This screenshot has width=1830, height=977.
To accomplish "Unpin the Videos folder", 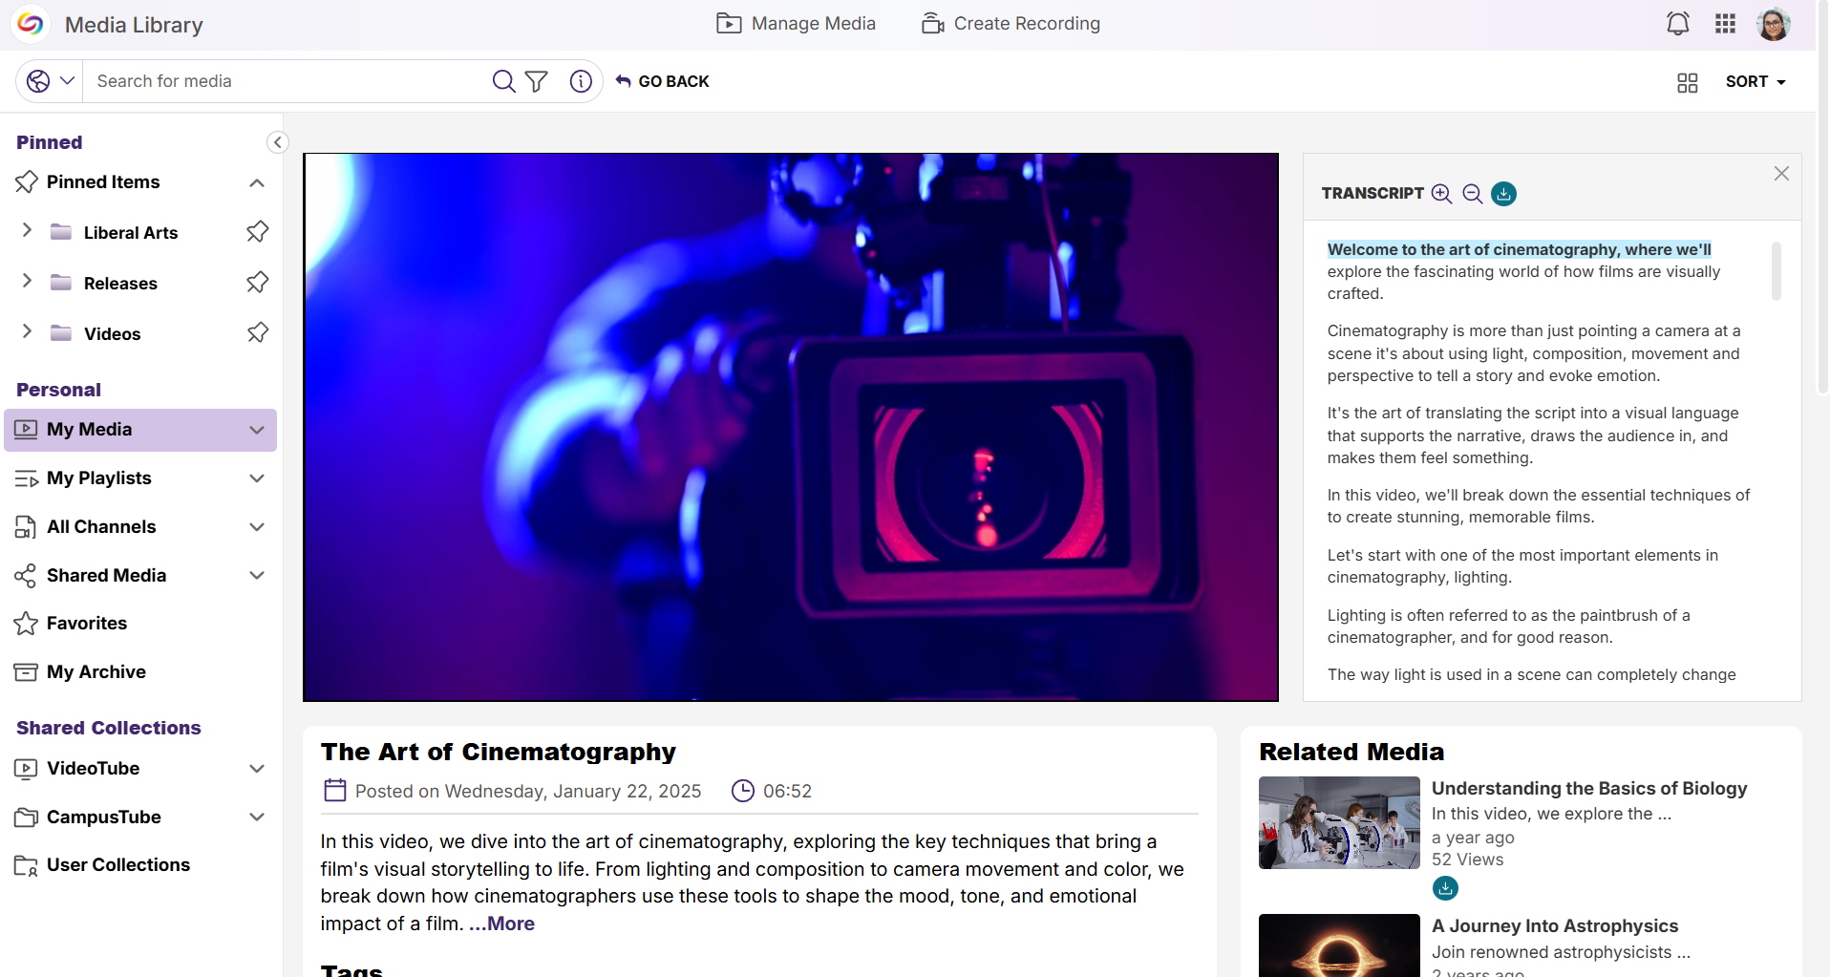I will 257,333.
